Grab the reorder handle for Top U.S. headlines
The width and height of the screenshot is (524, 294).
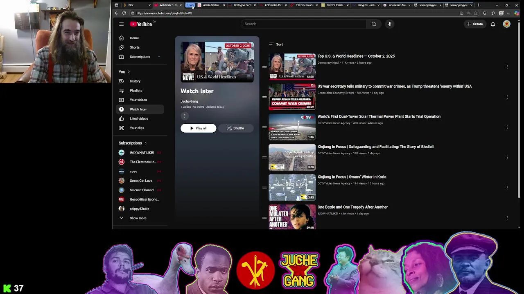264,67
